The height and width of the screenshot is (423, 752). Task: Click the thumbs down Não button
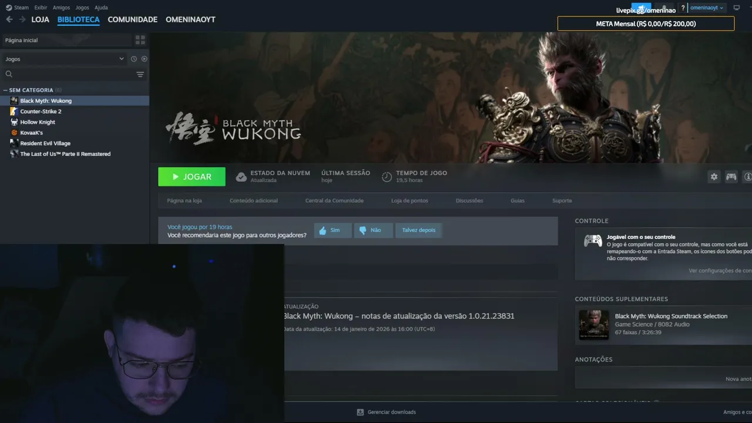(374, 230)
